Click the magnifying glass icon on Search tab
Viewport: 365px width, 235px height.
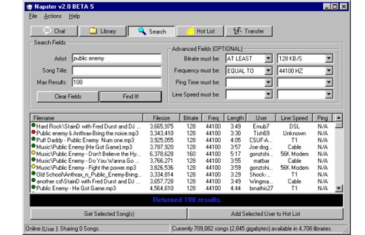pyautogui.click(x=142, y=31)
